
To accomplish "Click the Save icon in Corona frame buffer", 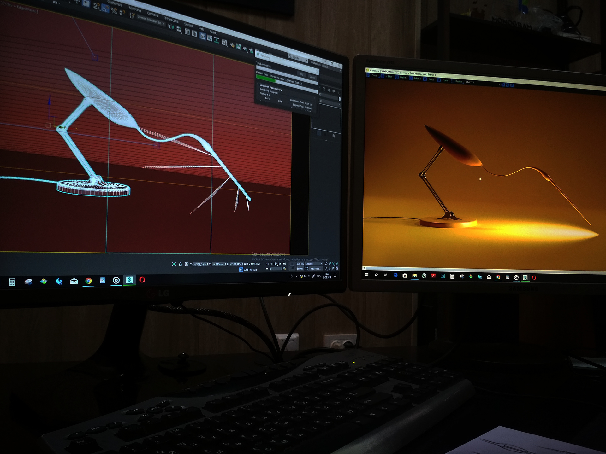I will [368, 76].
